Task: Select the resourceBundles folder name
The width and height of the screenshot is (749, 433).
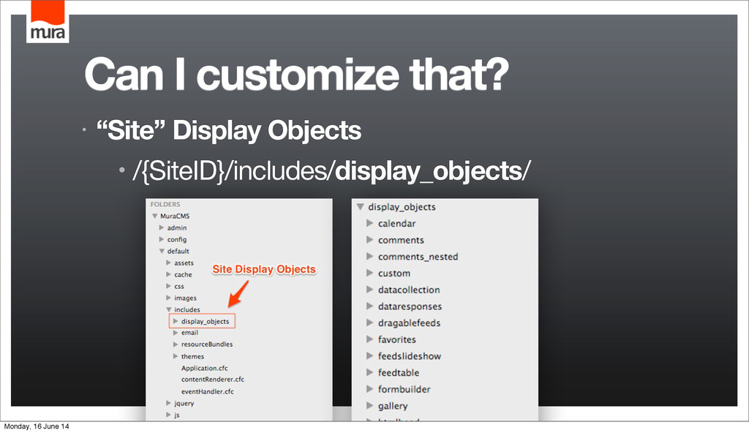Action: click(207, 344)
